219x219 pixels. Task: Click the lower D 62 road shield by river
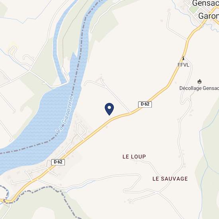coord(58,162)
